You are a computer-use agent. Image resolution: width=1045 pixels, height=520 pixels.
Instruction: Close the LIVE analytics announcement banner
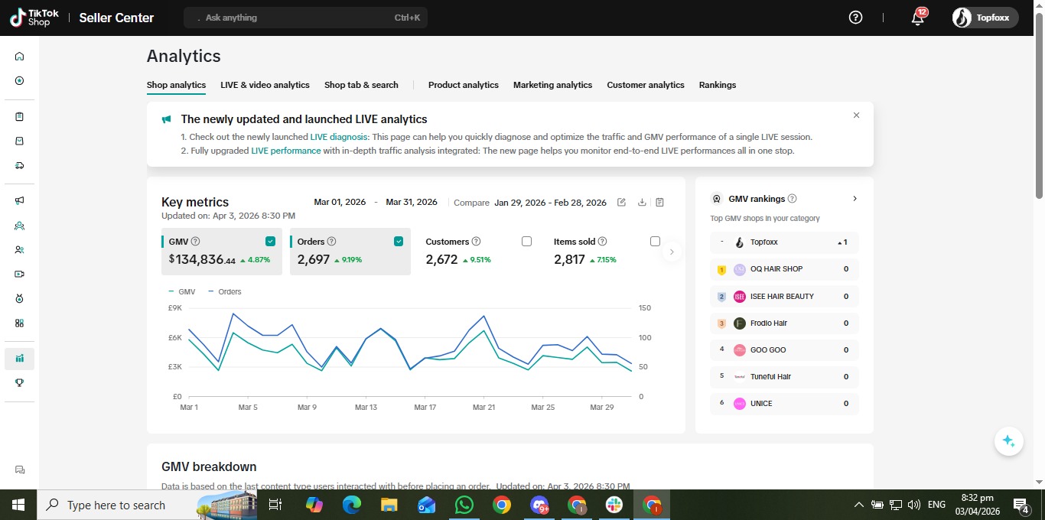point(856,115)
